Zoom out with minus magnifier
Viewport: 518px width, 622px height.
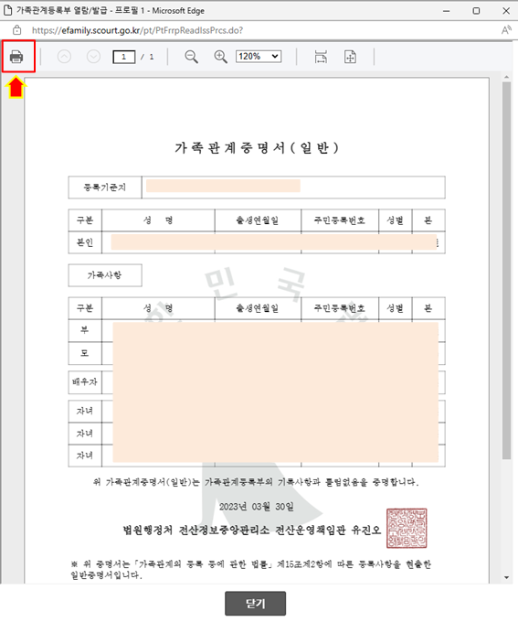191,57
